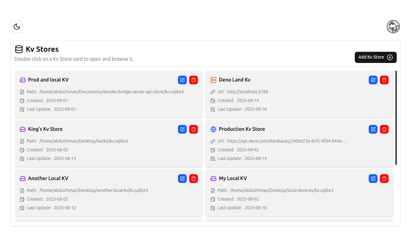
Task: Select the My Local KV card title
Action: coord(233,179)
